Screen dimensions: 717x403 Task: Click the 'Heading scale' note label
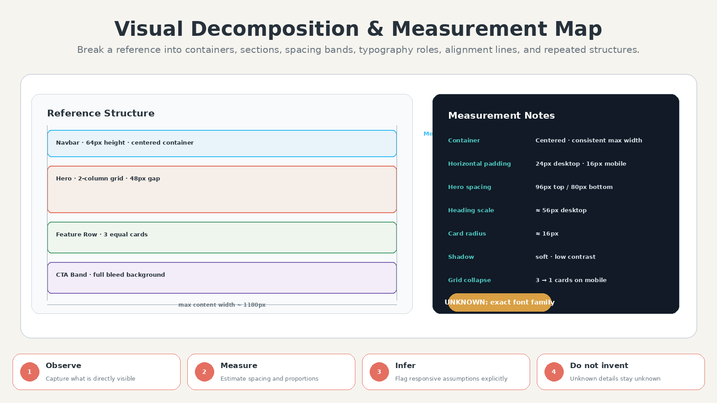point(471,210)
